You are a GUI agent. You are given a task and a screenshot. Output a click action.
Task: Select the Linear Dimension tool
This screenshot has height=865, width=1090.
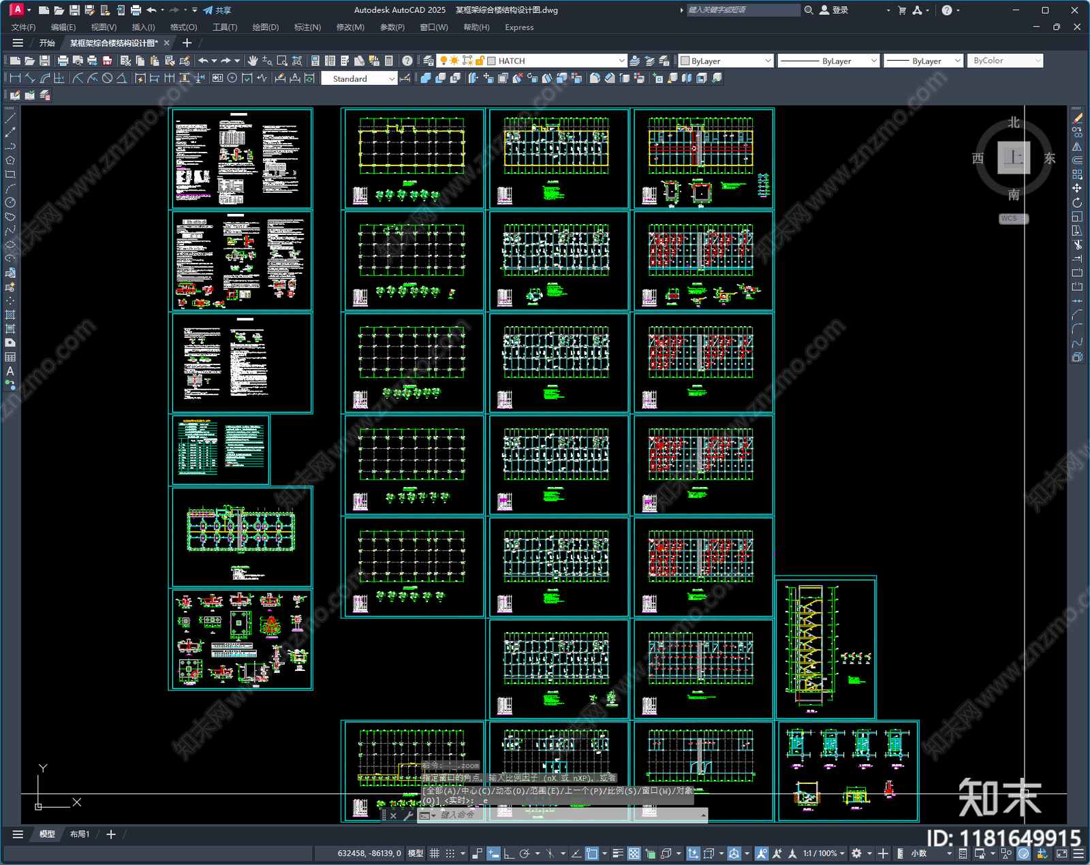[x=15, y=78]
